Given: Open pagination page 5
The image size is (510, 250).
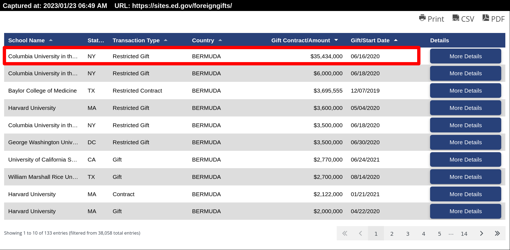Looking at the screenshot, I should point(439,234).
